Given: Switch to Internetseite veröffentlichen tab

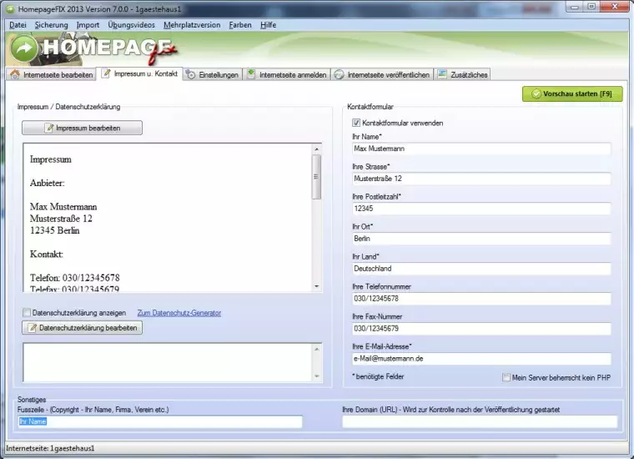Looking at the screenshot, I should [x=383, y=74].
